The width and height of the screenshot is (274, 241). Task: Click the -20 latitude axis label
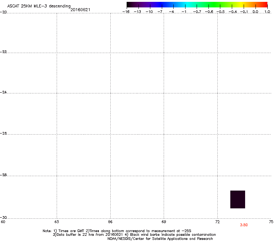pos(3,12)
